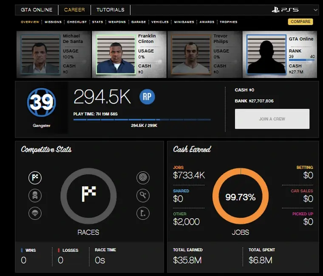Click the Competitive Stats heading

[46, 149]
